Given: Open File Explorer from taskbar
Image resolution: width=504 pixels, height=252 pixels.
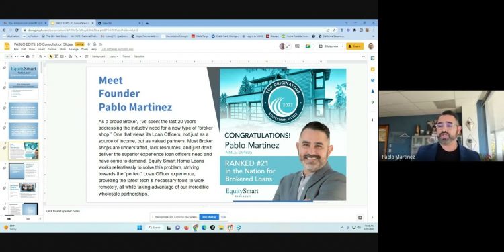Looking at the screenshot, I should 221,228.
